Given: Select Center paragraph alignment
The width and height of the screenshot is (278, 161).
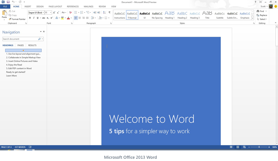Looking at the screenshot, I should (80, 18).
